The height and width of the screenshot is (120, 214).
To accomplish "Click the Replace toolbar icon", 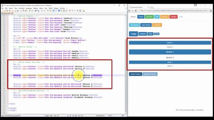I will [38, 11].
